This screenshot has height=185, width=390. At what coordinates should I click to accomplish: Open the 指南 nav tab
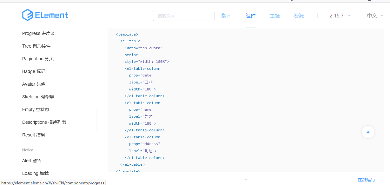tap(226, 16)
